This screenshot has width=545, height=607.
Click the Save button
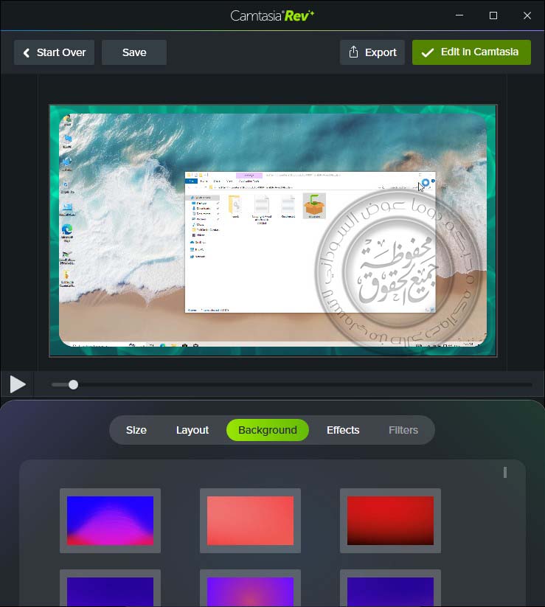point(134,52)
